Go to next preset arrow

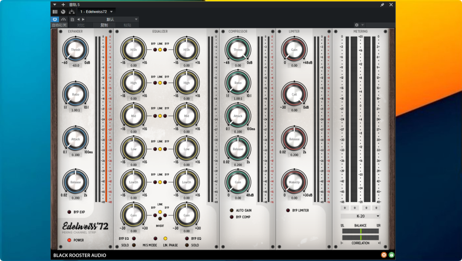point(83,19)
